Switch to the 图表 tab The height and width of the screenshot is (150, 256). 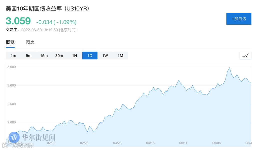(30, 42)
